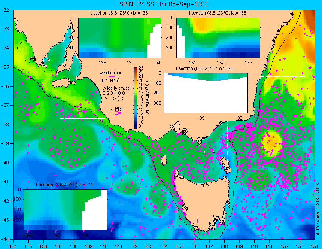
Task: Click the rotated 'temperature (°C)' colour bar label
Action: point(147,98)
